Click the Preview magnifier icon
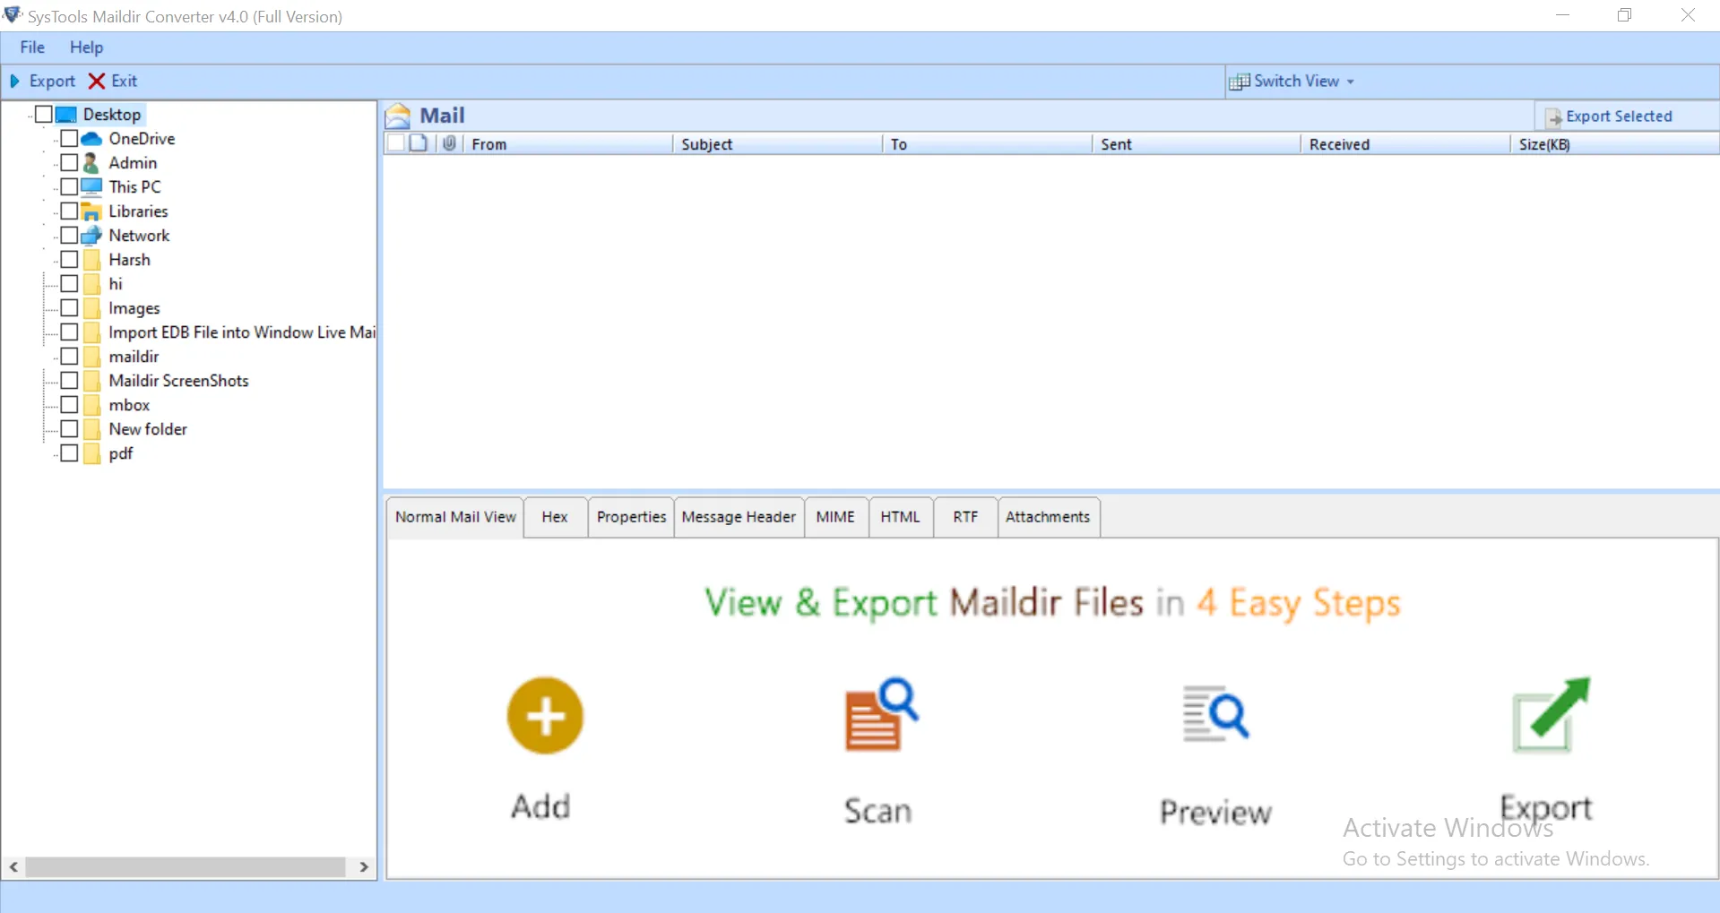The height and width of the screenshot is (913, 1720). 1215,714
